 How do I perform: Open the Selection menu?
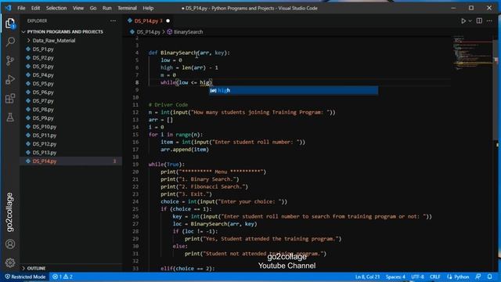click(56, 8)
